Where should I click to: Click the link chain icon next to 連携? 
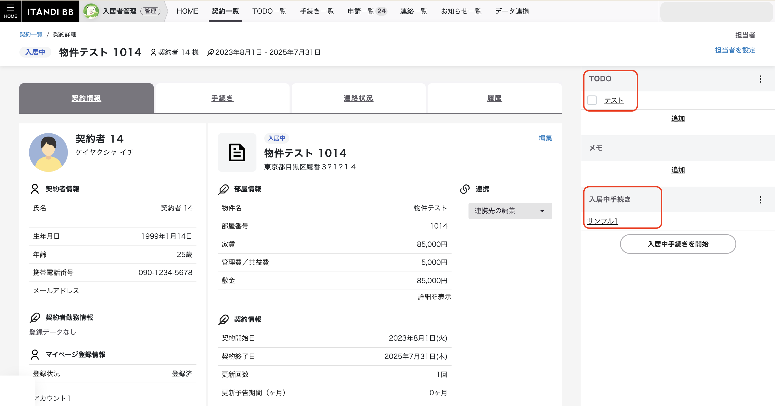click(465, 189)
